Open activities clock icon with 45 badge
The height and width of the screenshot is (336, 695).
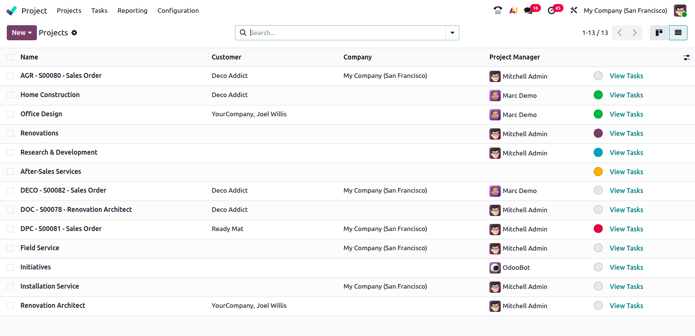(x=552, y=11)
